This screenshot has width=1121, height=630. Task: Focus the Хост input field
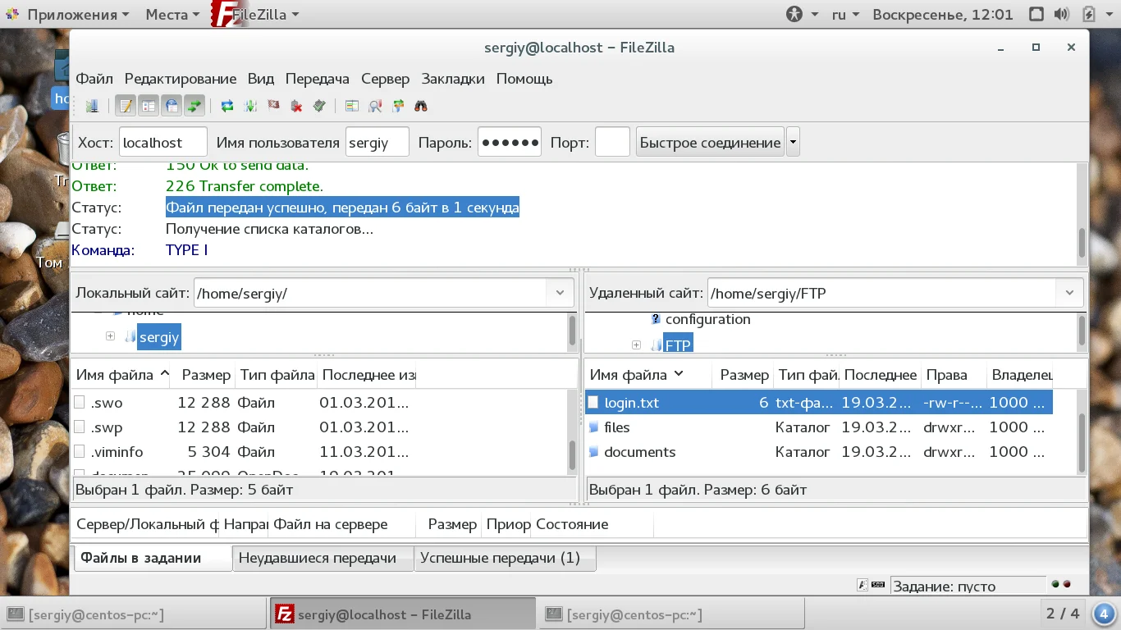coord(163,142)
